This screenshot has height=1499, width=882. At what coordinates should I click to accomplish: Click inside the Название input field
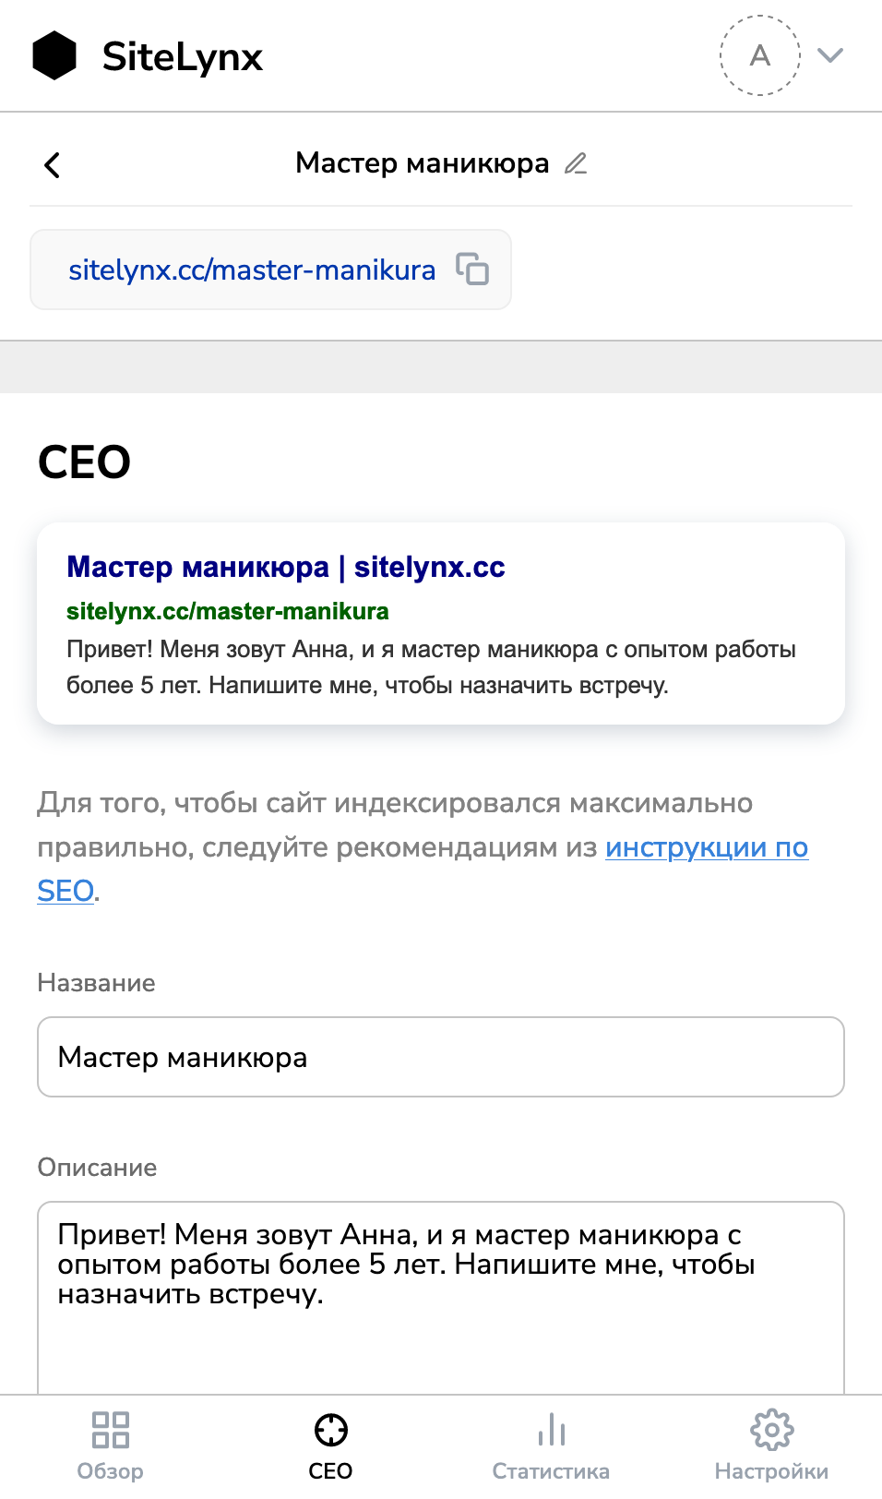(x=441, y=1057)
